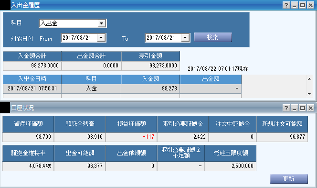Click 取引必要証拠金 value 2,422
This screenshot has width=317, height=188.
pos(200,137)
